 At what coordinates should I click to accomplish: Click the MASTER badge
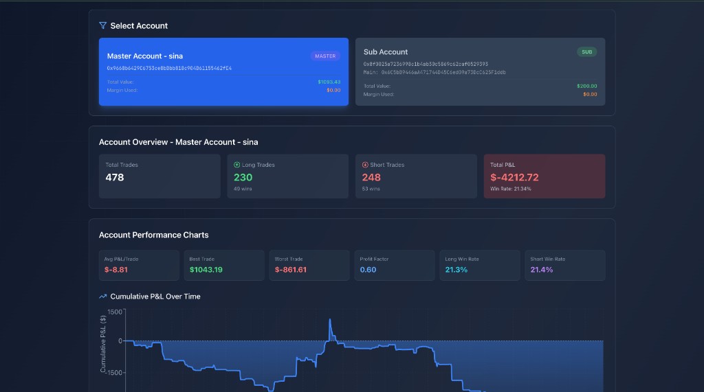325,56
